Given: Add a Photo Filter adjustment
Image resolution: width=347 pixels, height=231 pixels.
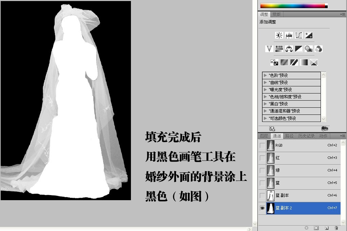Looking at the screenshot, I should coord(308,49).
